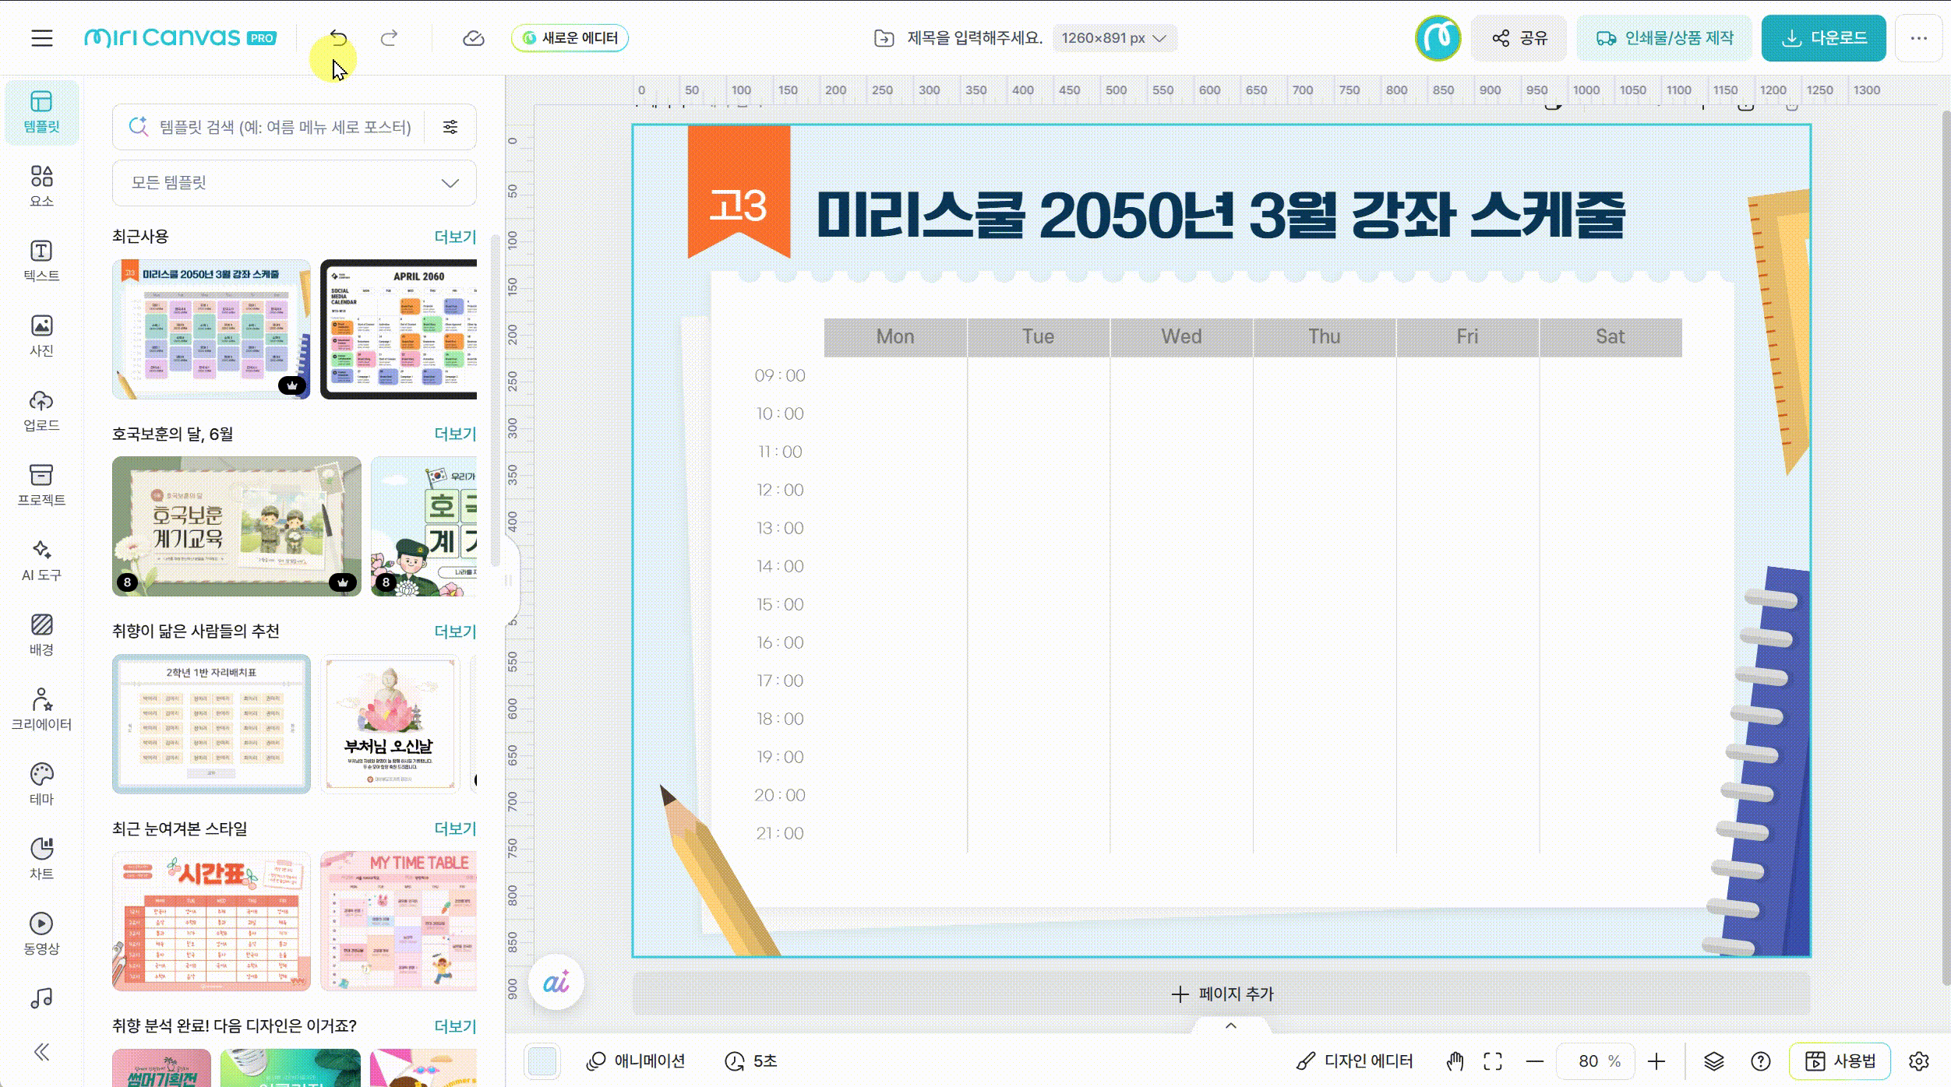Click the ai assistant floating button
1951x1087 pixels.
coord(556,983)
